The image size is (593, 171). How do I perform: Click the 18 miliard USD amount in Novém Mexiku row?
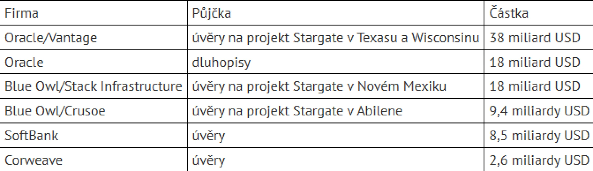pyautogui.click(x=535, y=86)
